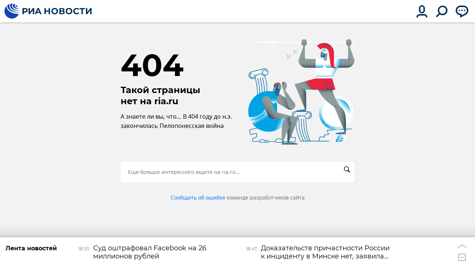Image resolution: width=475 pixels, height=267 pixels.
Task: Submit search with the magnifier button
Action: [347, 169]
